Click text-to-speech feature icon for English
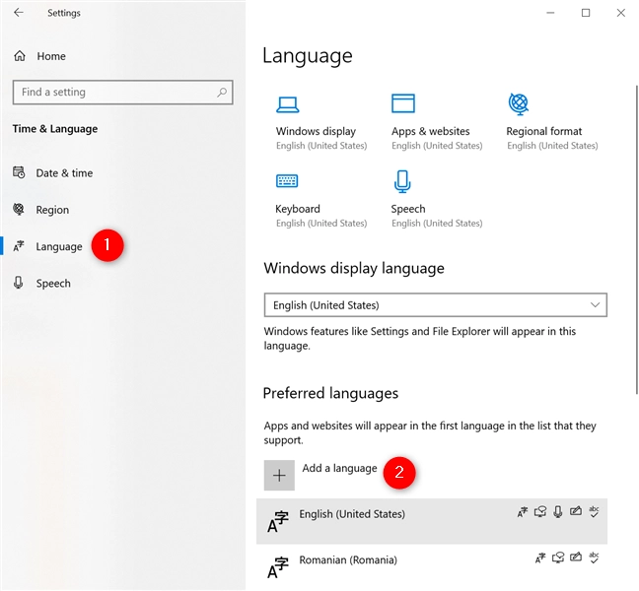Viewport: 639px width, 591px height. click(540, 511)
